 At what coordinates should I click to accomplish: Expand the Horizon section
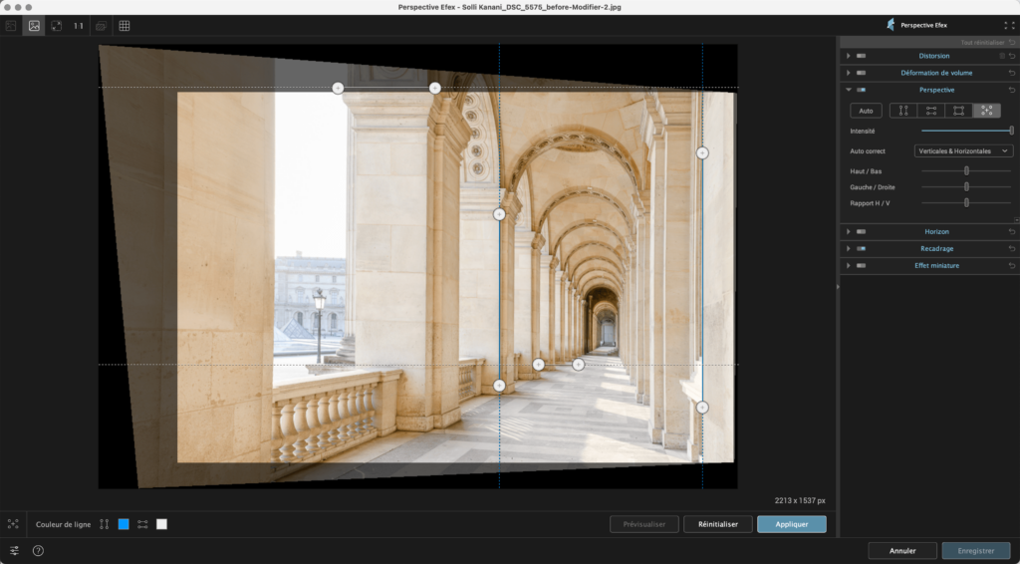tap(849, 231)
